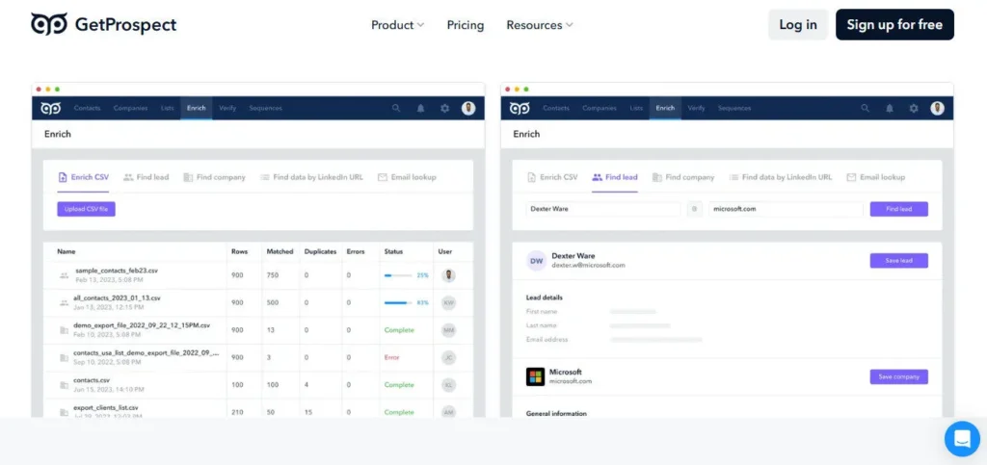Open Verify in left window navbar

tap(227, 108)
